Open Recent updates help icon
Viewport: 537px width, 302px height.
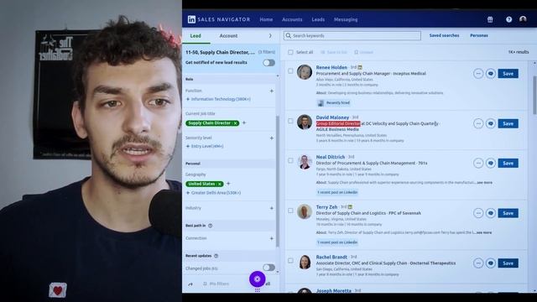216,256
